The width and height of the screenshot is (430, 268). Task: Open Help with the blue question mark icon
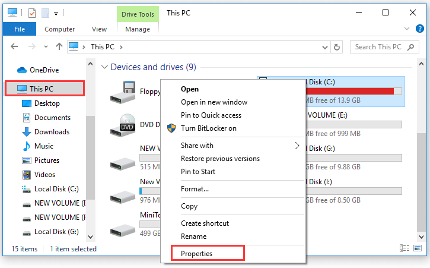pos(419,29)
